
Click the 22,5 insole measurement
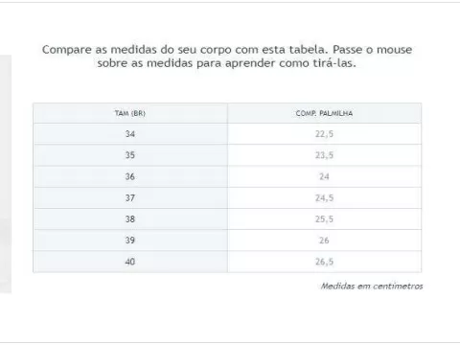point(324,134)
